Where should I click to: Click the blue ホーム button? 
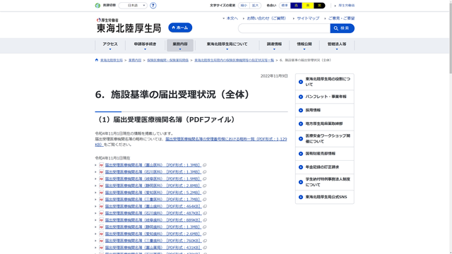(x=180, y=28)
